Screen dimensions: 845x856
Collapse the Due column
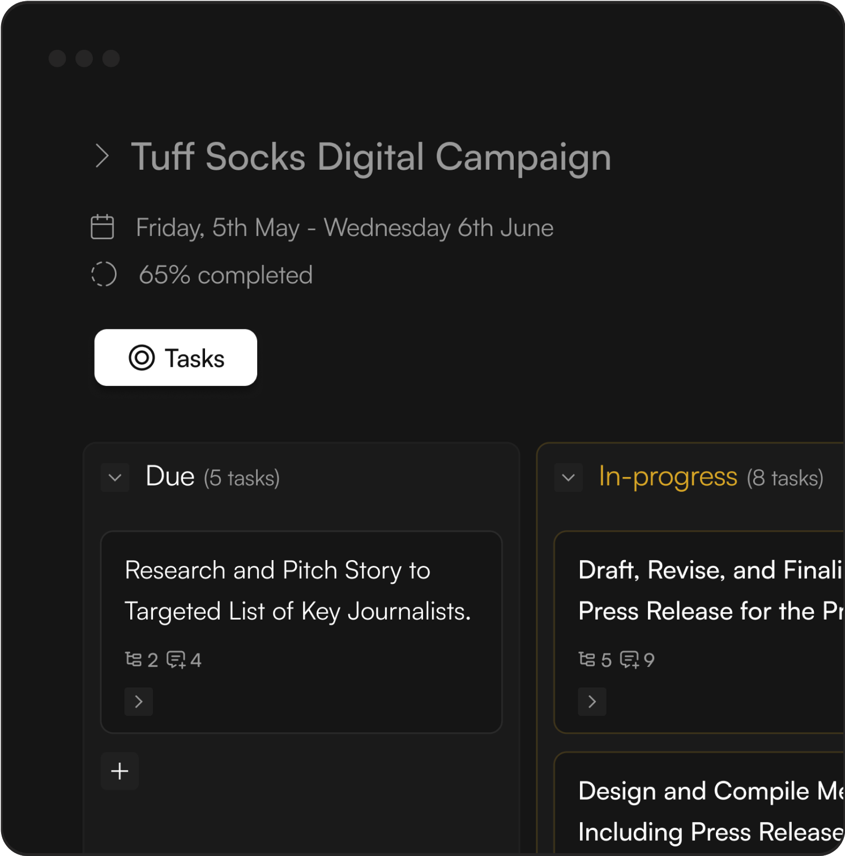tap(115, 478)
